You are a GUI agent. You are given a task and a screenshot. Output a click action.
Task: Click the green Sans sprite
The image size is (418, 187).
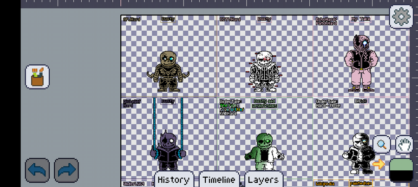pos(264,152)
